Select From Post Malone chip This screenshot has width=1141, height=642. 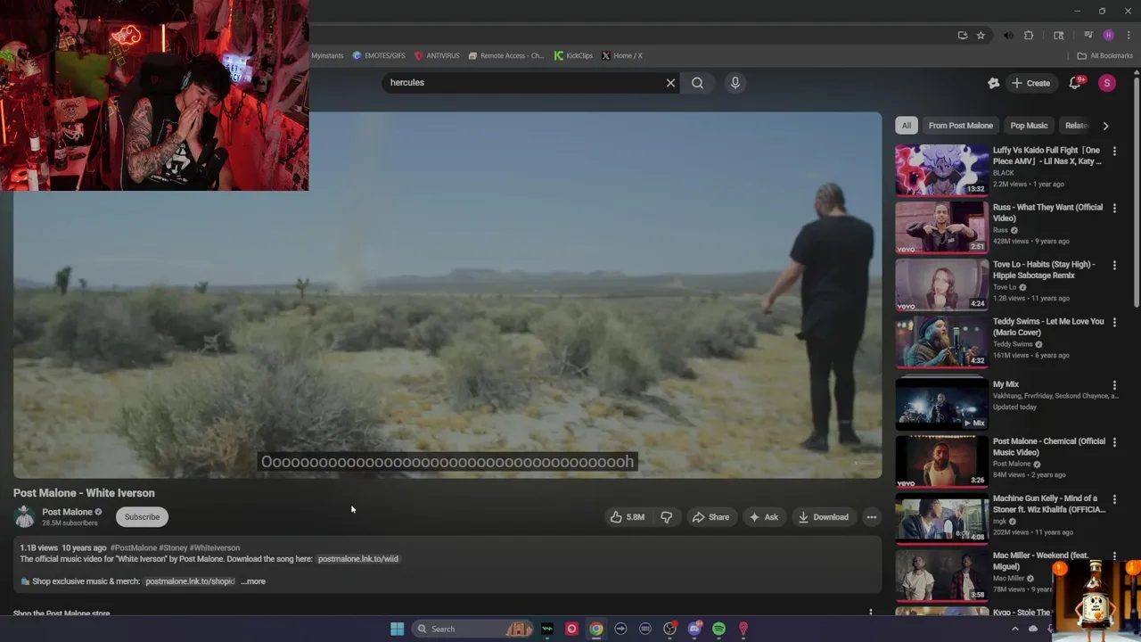[960, 126]
